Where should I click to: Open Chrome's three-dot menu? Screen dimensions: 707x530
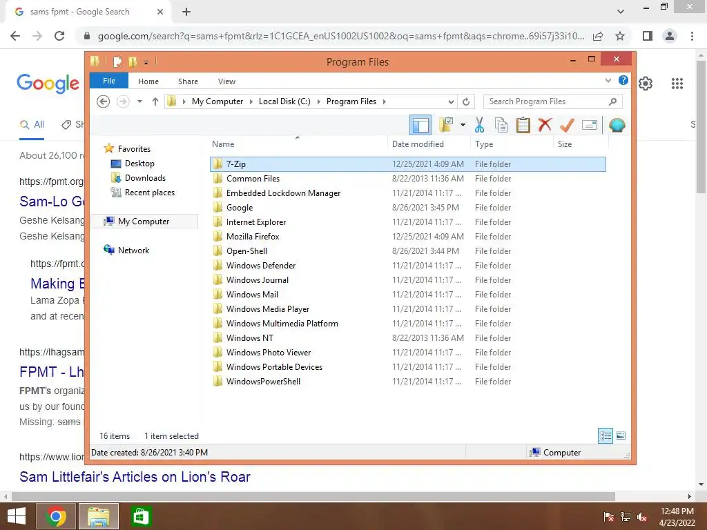[x=692, y=36]
